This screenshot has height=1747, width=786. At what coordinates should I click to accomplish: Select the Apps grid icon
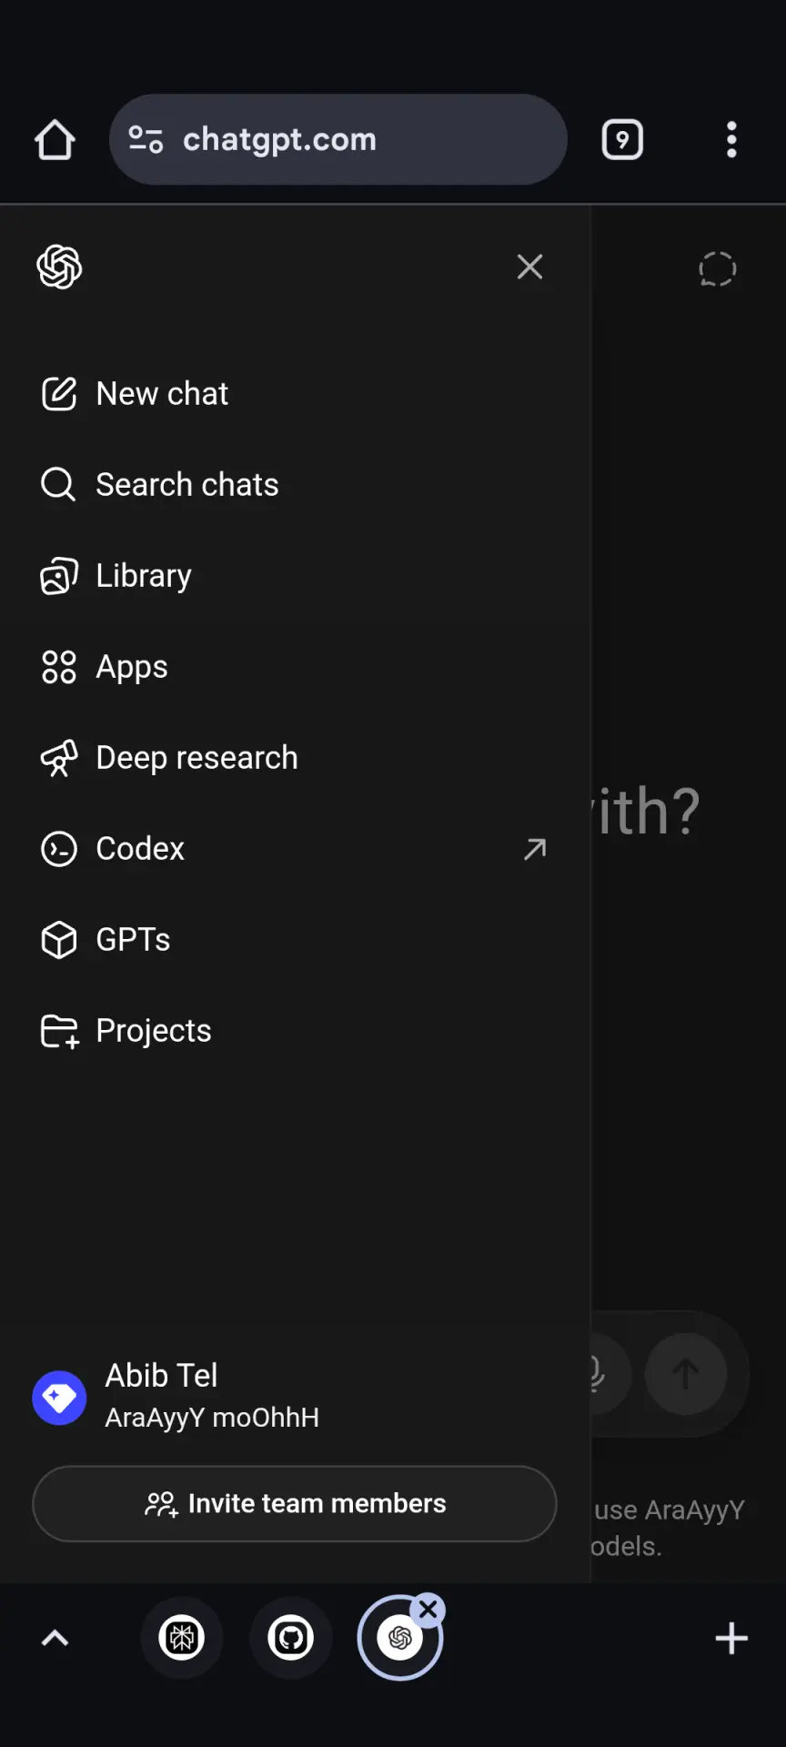[x=59, y=667]
